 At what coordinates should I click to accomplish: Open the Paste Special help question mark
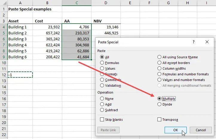click(193, 42)
